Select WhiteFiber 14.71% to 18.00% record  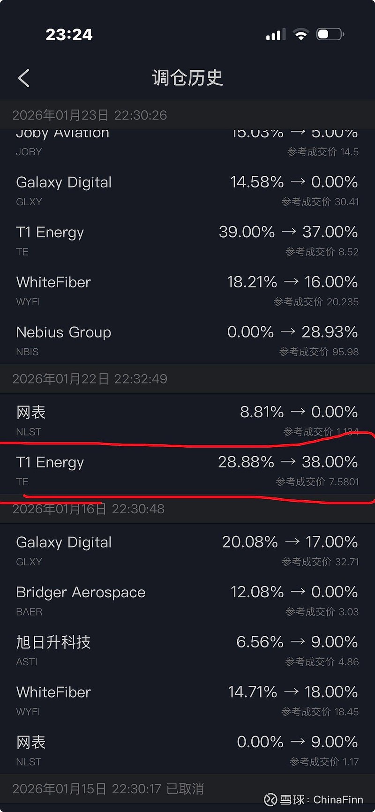click(187, 701)
